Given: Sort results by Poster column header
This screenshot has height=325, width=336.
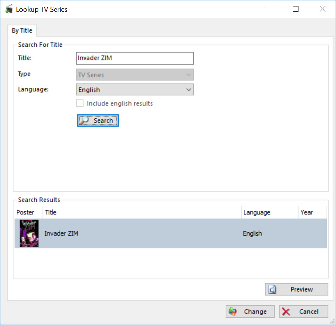Looking at the screenshot, I should click(x=29, y=212).
